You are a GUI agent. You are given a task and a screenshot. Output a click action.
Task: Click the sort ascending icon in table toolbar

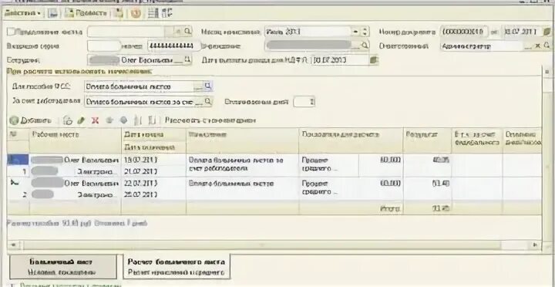tap(138, 120)
